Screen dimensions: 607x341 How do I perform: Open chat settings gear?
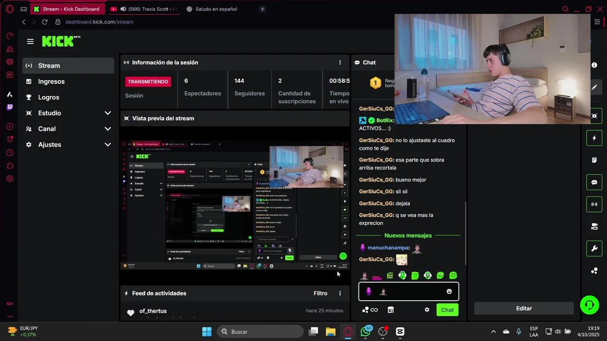427,310
